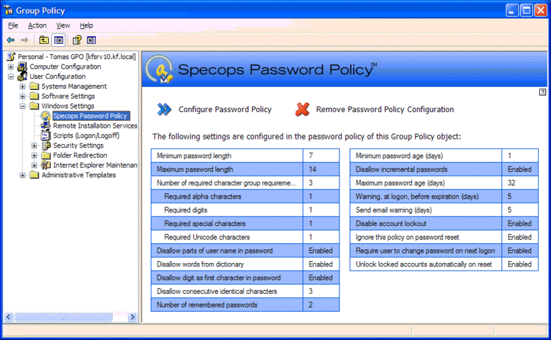Expand the Computer Configuration node
Screen dimensions: 551x340
(11, 67)
